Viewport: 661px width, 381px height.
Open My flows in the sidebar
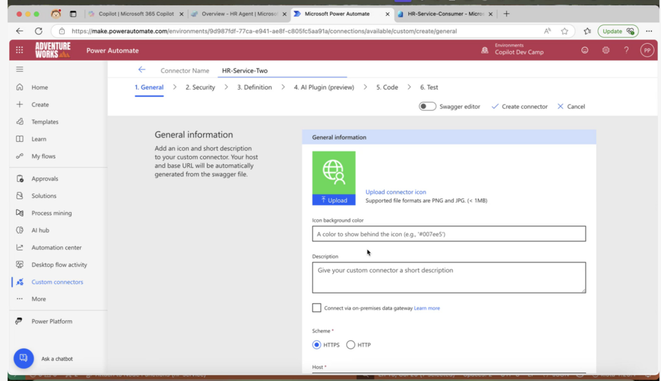click(43, 156)
